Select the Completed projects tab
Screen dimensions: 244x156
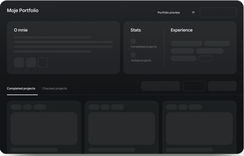coord(21,88)
